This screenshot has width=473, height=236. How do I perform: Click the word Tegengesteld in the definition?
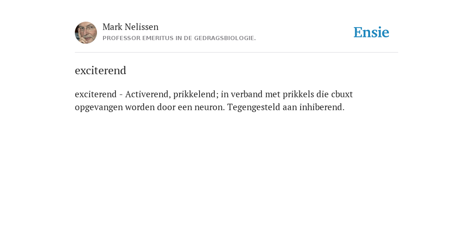pos(254,107)
